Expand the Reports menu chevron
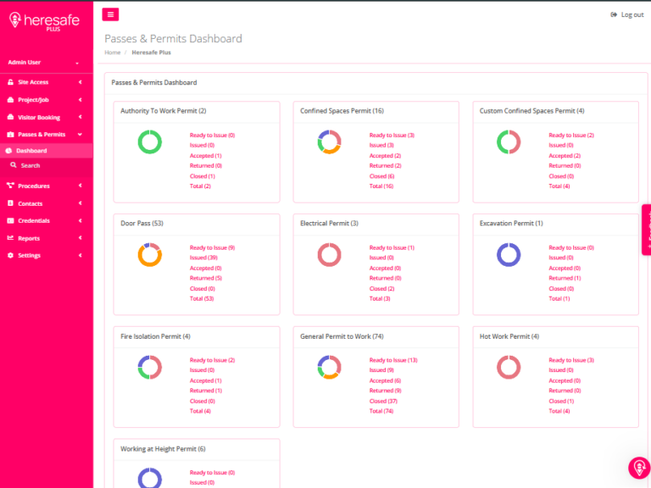This screenshot has width=651, height=488. [81, 238]
